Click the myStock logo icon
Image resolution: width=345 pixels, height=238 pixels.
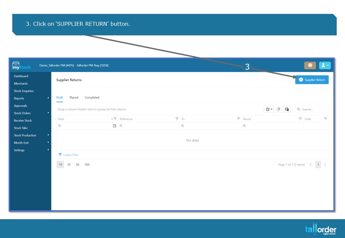[21, 65]
